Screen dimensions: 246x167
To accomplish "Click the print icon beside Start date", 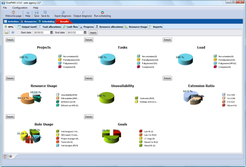I will [6, 32].
